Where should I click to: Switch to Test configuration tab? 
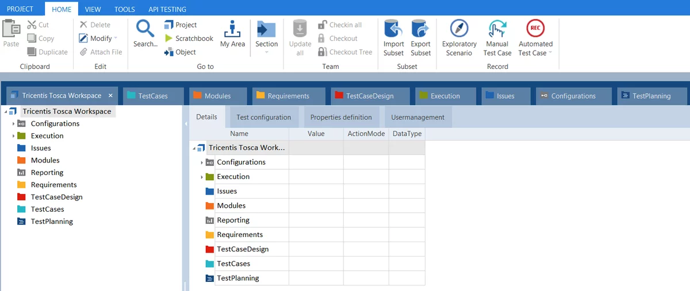[264, 117]
